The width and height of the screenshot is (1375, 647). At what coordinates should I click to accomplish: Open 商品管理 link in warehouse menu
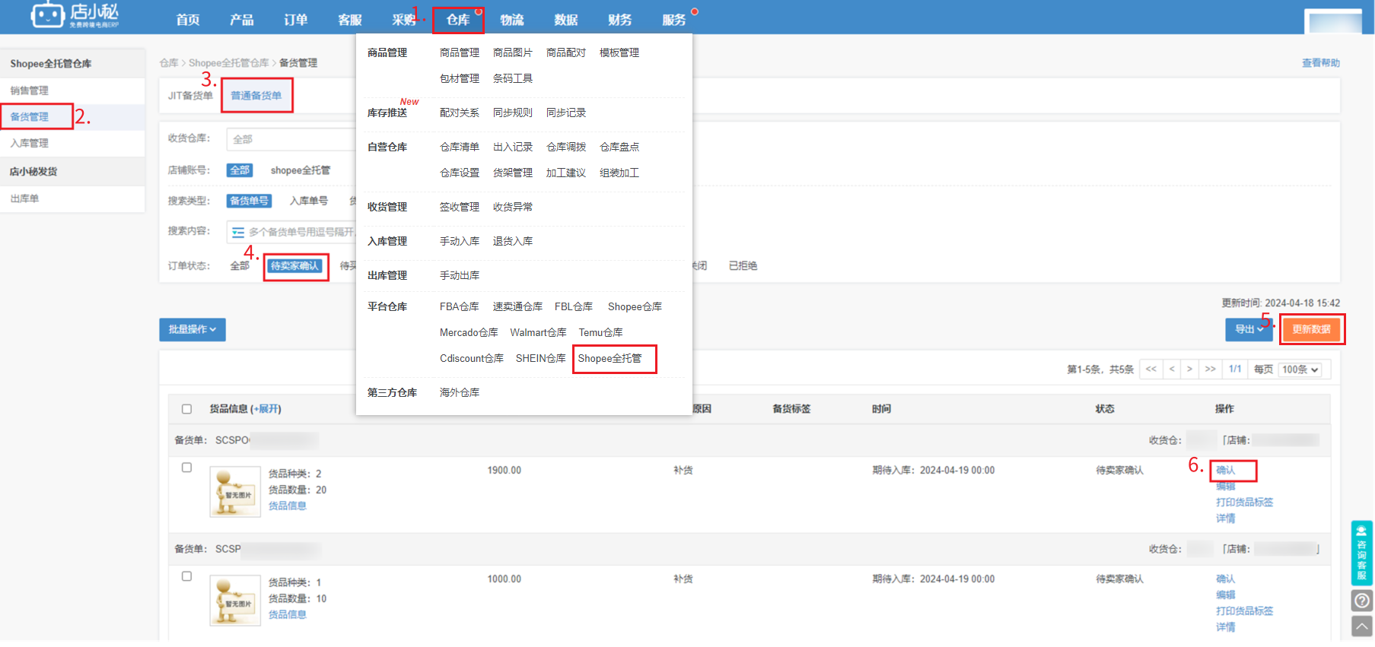click(x=460, y=52)
